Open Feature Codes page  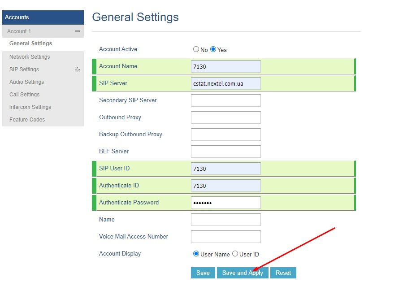[x=27, y=120]
